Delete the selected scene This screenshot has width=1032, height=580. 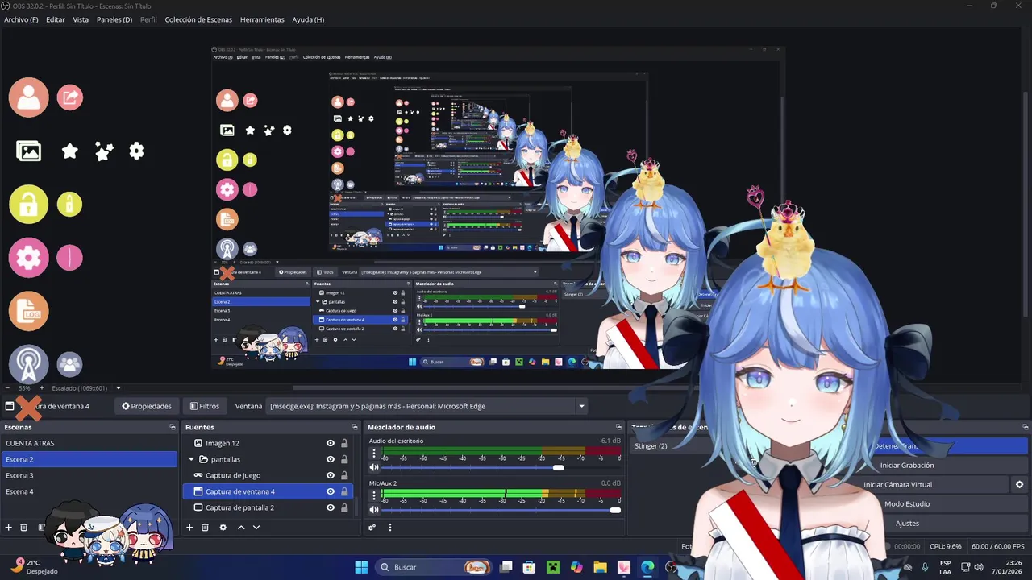(x=24, y=528)
